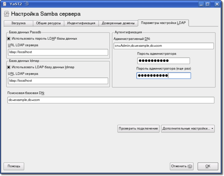224x176 pixels.
Task: Click the 'Помощь' help button
Action: (x=14, y=166)
